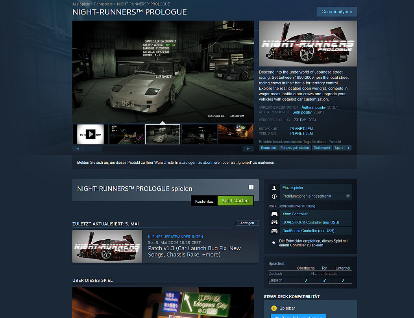The image size is (414, 318).
Task: Click the DUALSHOCK Controller gamepad icon
Action: point(274,222)
